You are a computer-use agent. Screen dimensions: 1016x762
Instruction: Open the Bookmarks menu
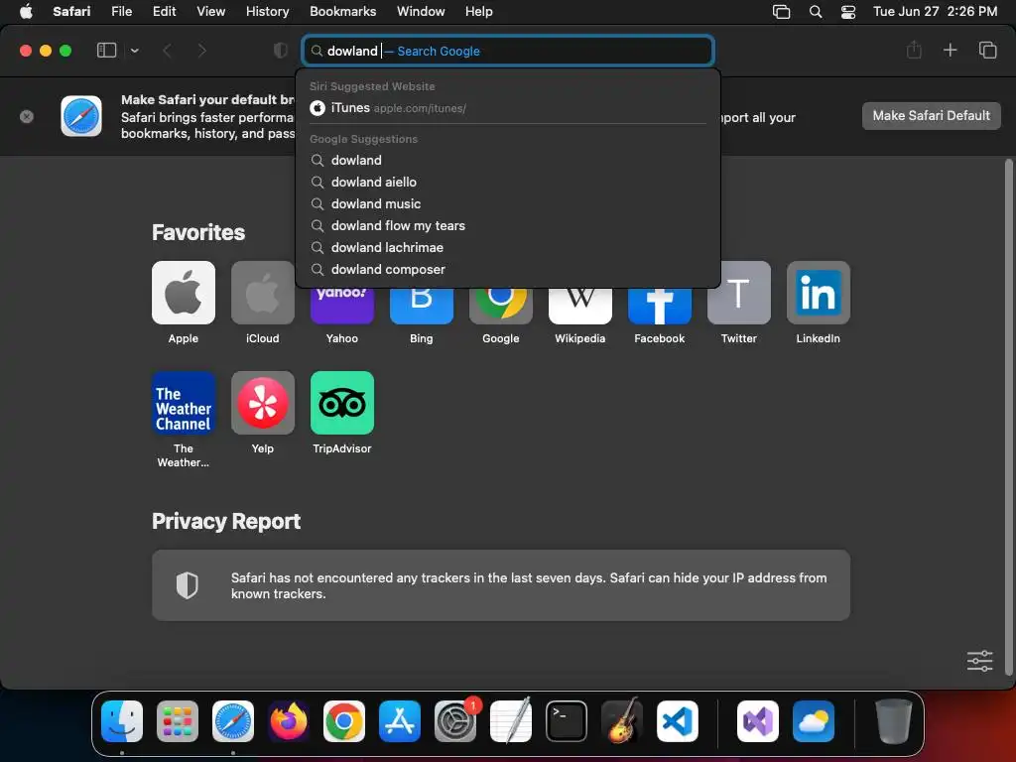(342, 11)
